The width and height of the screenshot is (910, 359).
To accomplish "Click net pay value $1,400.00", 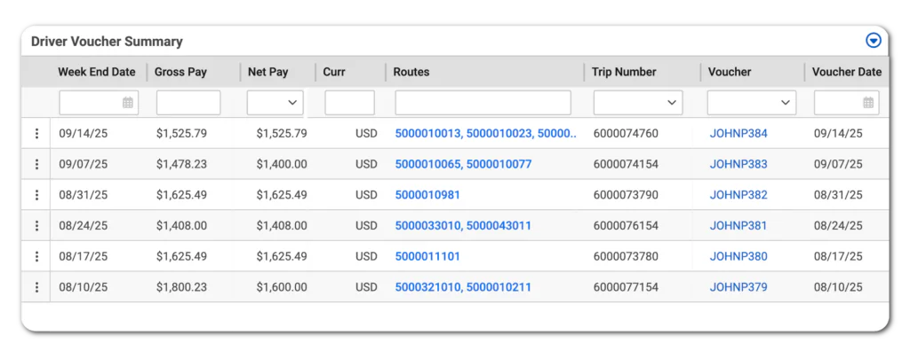I will click(282, 165).
